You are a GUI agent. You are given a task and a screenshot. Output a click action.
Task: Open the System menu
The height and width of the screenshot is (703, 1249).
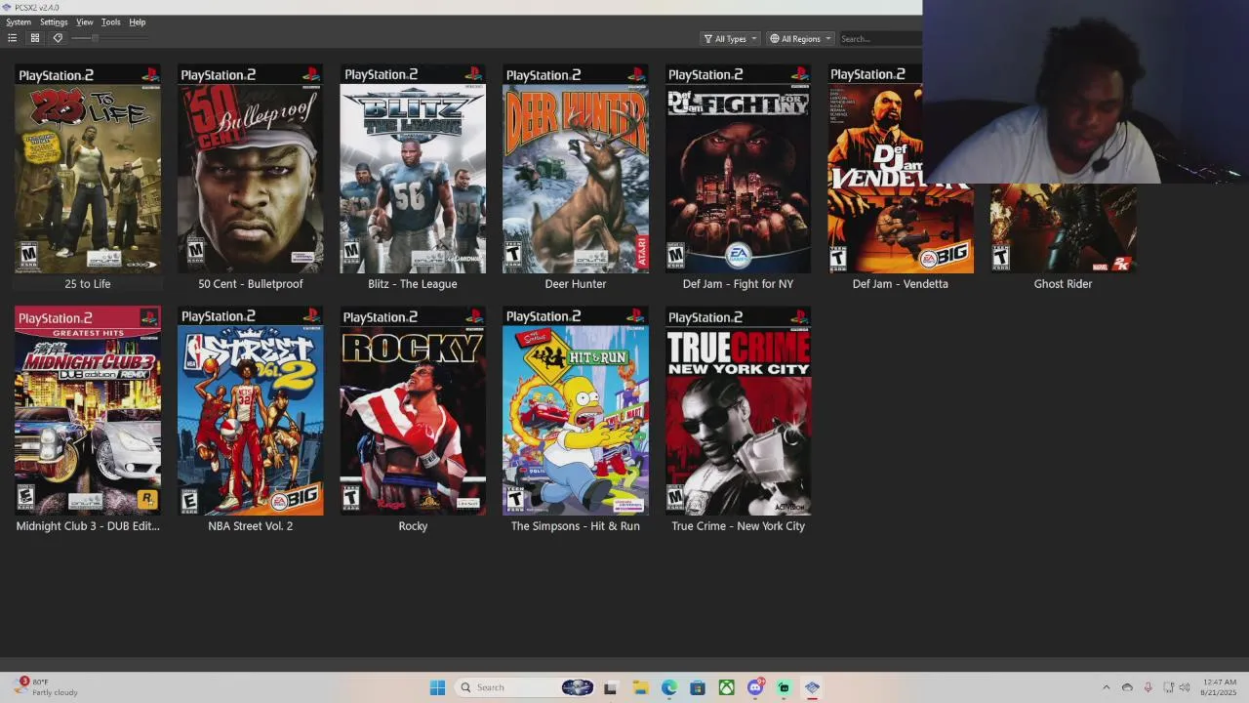19,22
